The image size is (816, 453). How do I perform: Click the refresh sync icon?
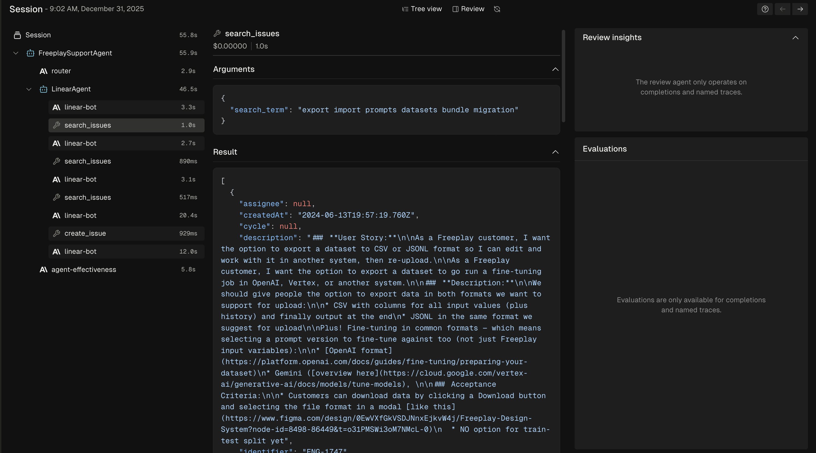[x=497, y=9]
